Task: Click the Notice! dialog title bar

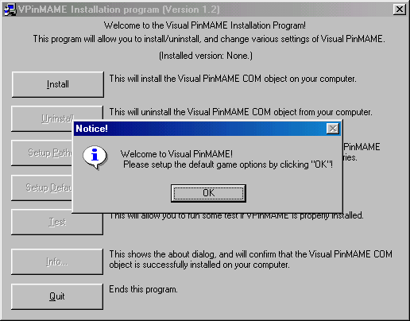Action: (200, 129)
